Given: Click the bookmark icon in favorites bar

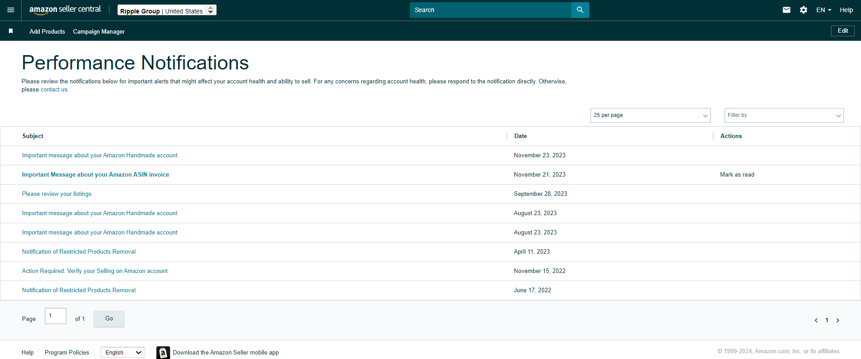Looking at the screenshot, I should point(11,31).
